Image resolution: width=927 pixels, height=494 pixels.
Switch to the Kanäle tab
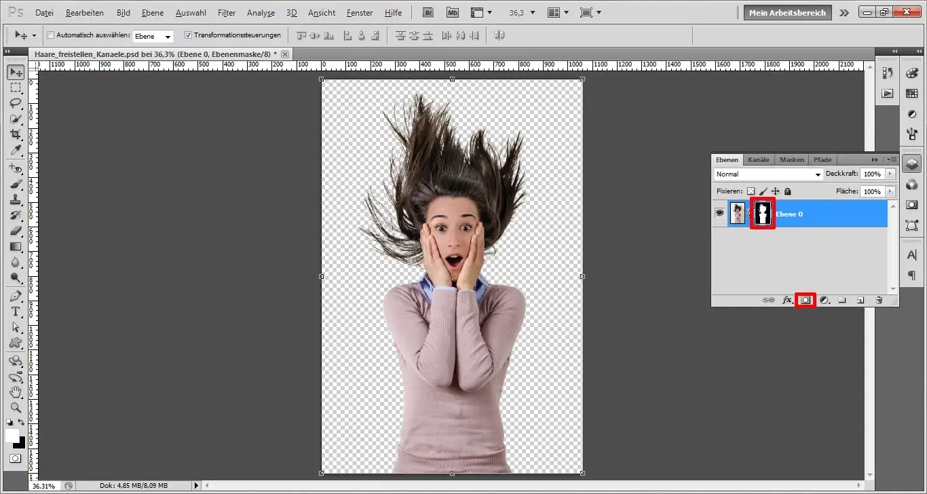758,159
